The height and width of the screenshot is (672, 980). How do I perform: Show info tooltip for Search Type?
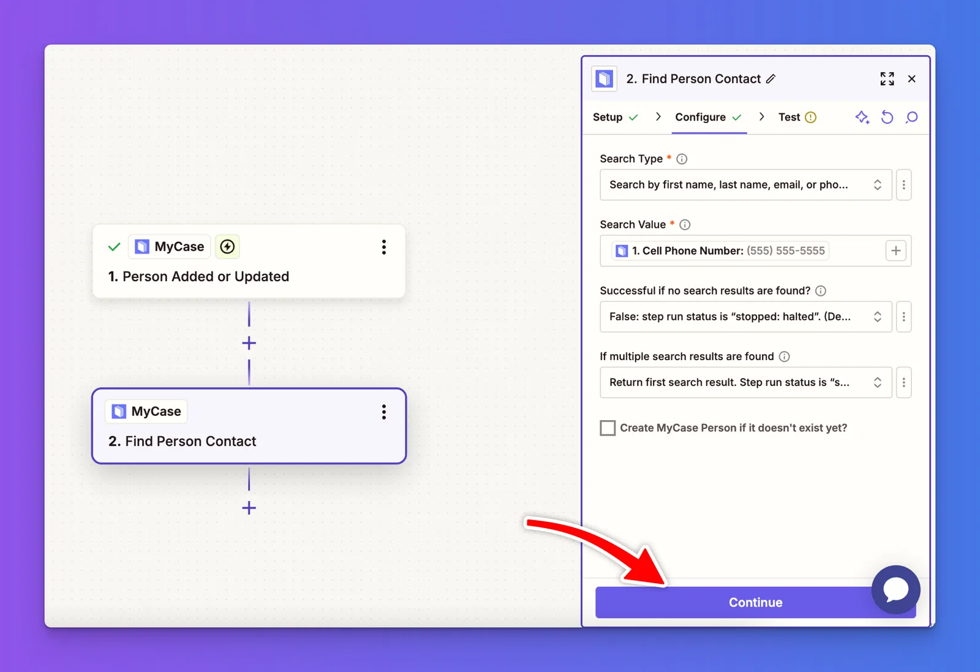(x=682, y=159)
